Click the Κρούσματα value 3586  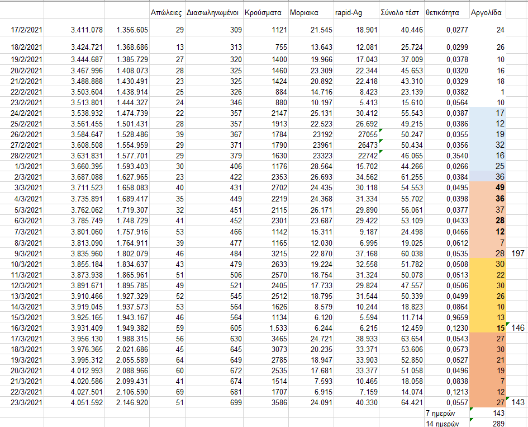click(x=265, y=401)
